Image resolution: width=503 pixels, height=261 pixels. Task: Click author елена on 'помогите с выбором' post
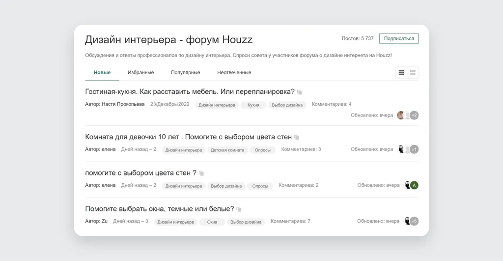pyautogui.click(x=109, y=185)
